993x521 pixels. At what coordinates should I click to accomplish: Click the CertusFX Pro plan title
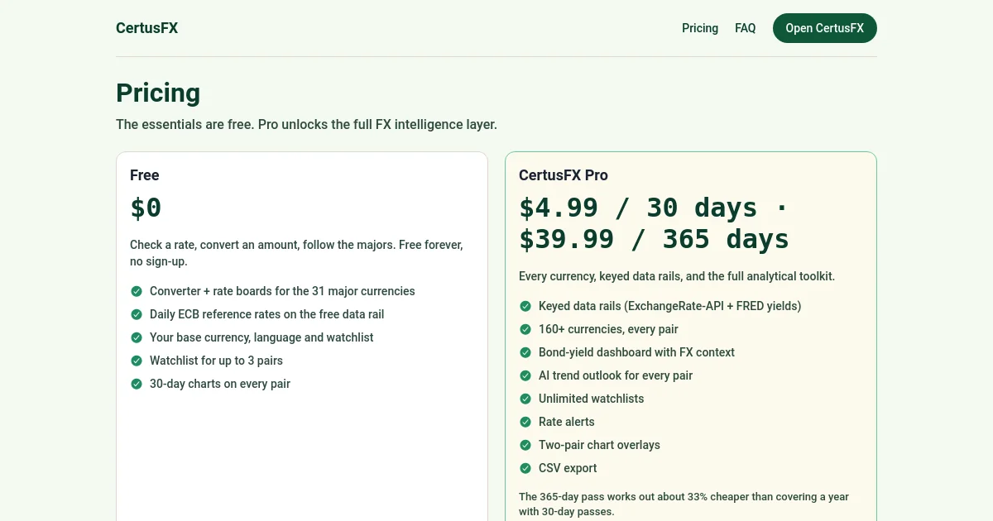point(564,175)
